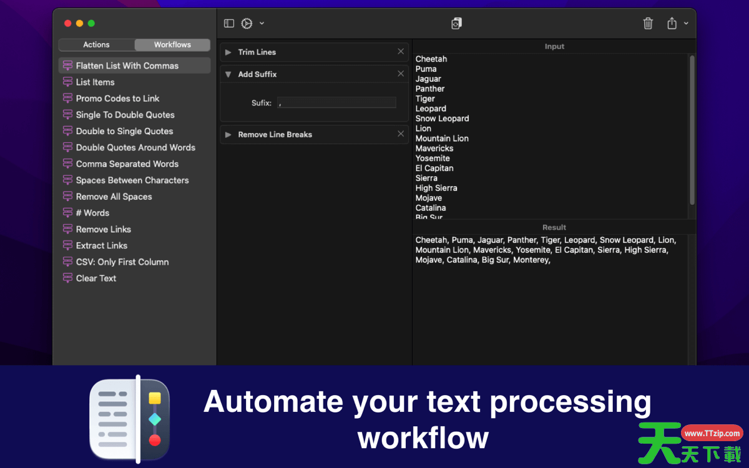
Task: Select the Promo Codes to Link workflow
Action: click(x=117, y=99)
